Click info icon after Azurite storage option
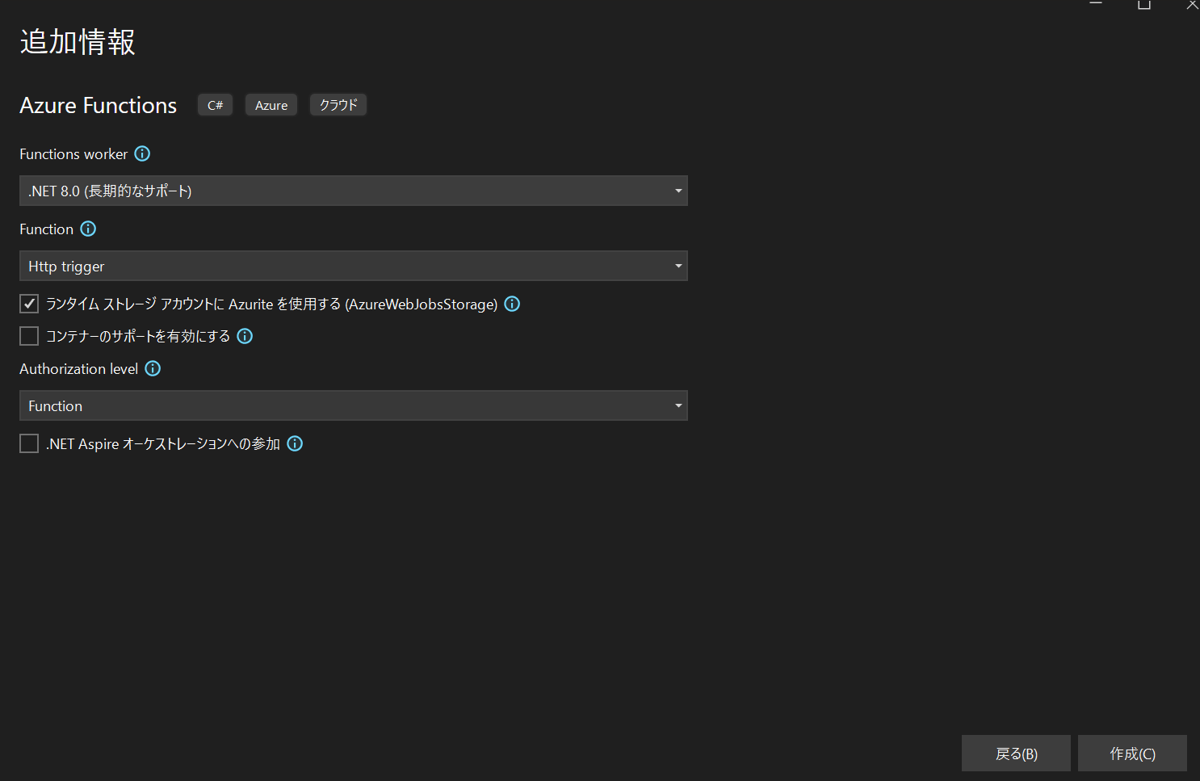This screenshot has height=781, width=1200. pos(512,304)
